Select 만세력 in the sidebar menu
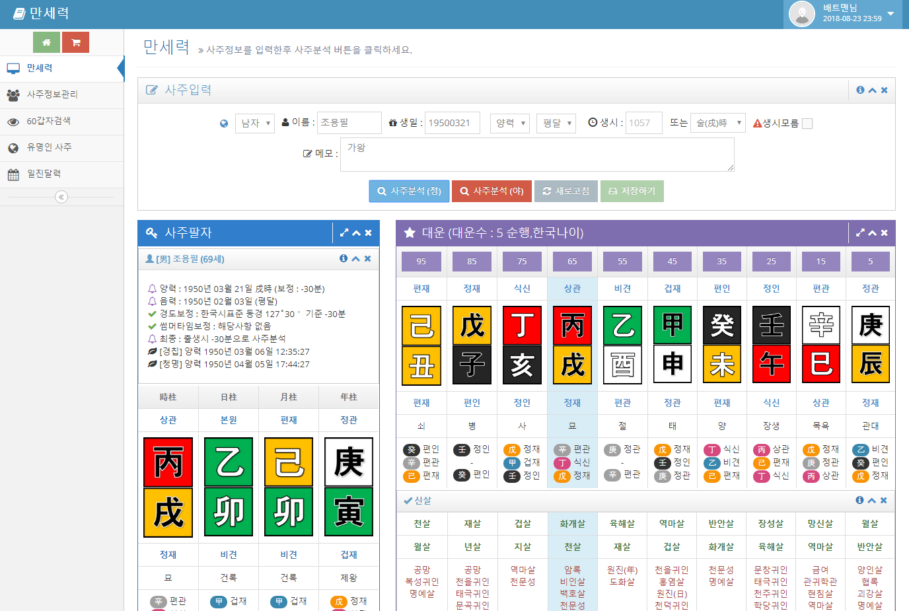The image size is (909, 611). pyautogui.click(x=62, y=68)
